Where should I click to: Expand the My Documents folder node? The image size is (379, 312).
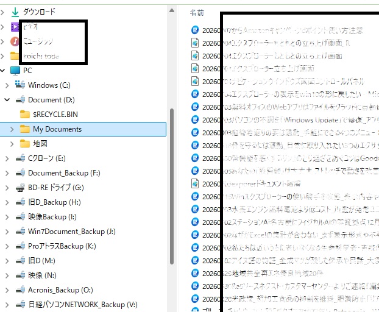(x=12, y=129)
